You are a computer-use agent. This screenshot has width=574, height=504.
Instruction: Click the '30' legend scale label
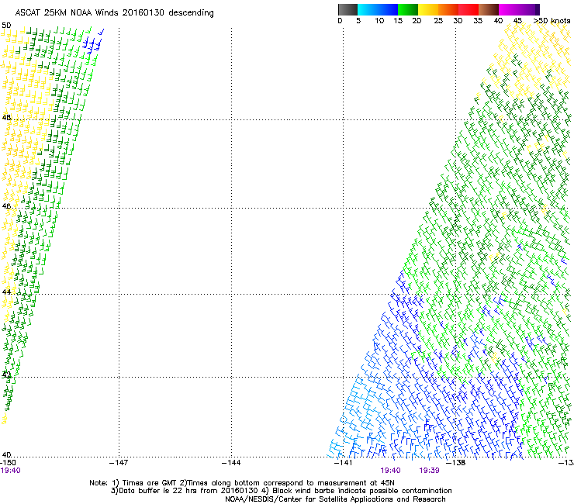pos(458,21)
